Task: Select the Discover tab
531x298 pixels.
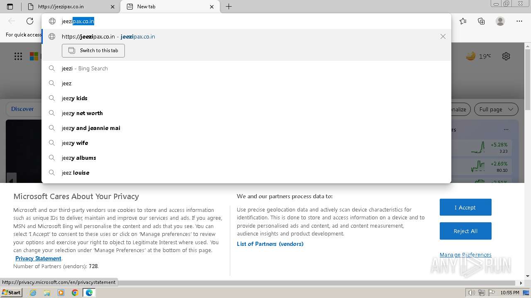Action: (22, 109)
